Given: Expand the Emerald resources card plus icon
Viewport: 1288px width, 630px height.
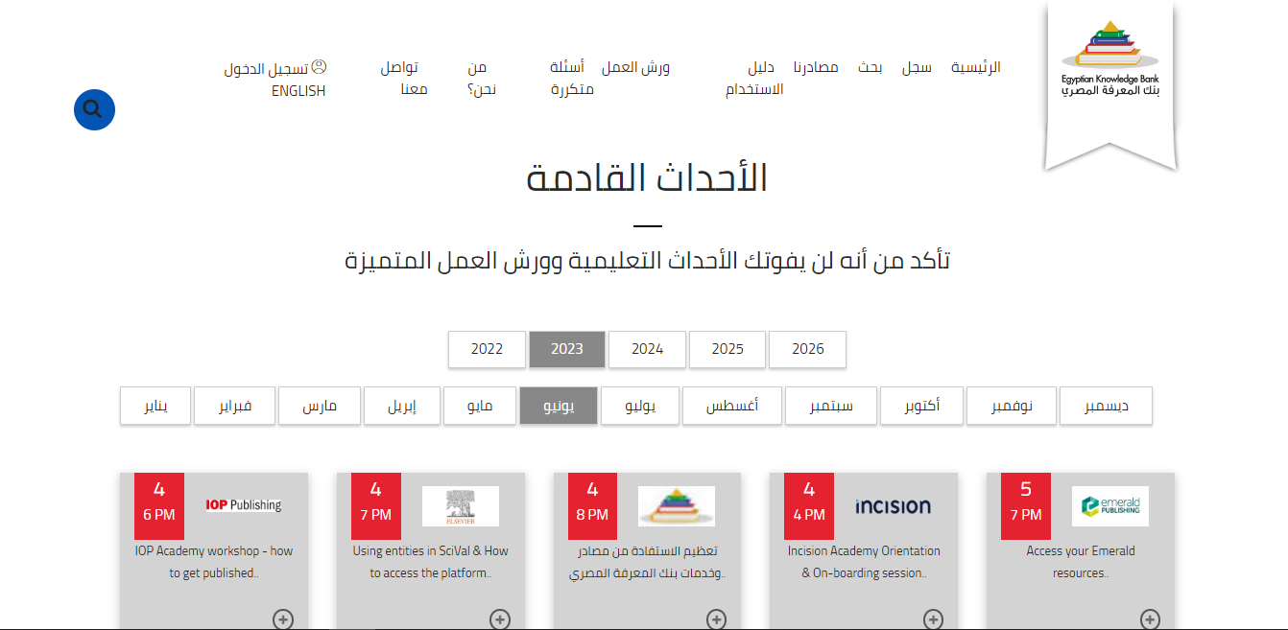Looking at the screenshot, I should (1150, 618).
